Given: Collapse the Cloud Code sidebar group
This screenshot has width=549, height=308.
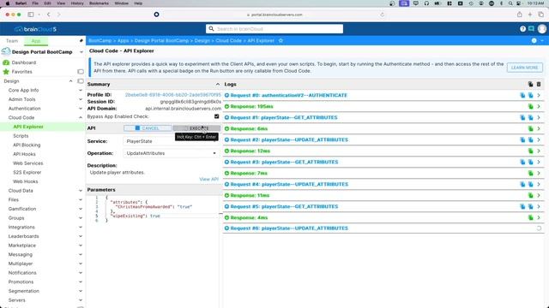Looking at the screenshot, I should point(81,118).
